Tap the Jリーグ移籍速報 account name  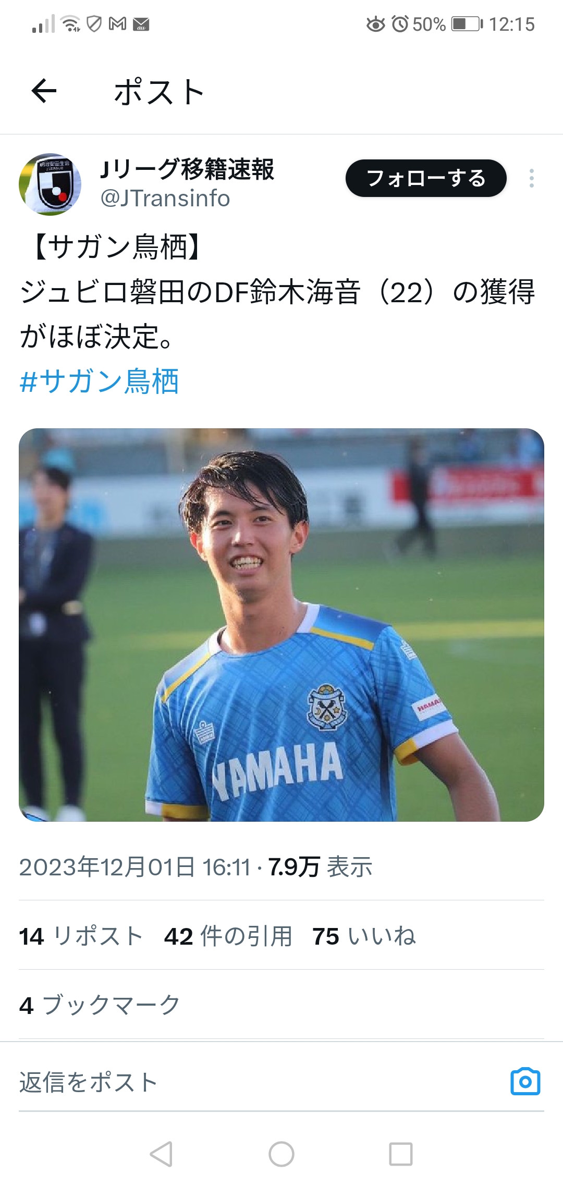click(x=187, y=169)
